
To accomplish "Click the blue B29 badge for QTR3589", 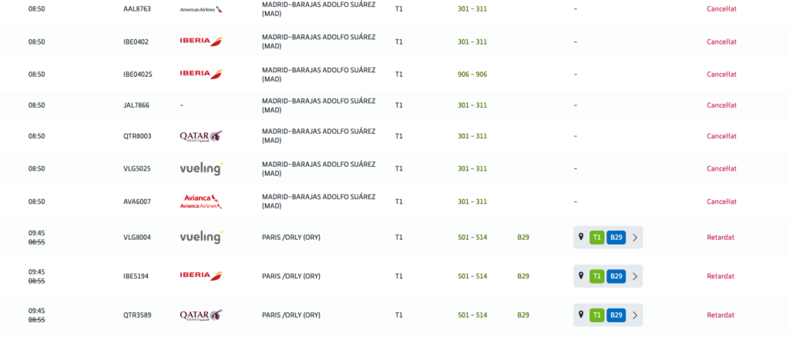I will 616,315.
